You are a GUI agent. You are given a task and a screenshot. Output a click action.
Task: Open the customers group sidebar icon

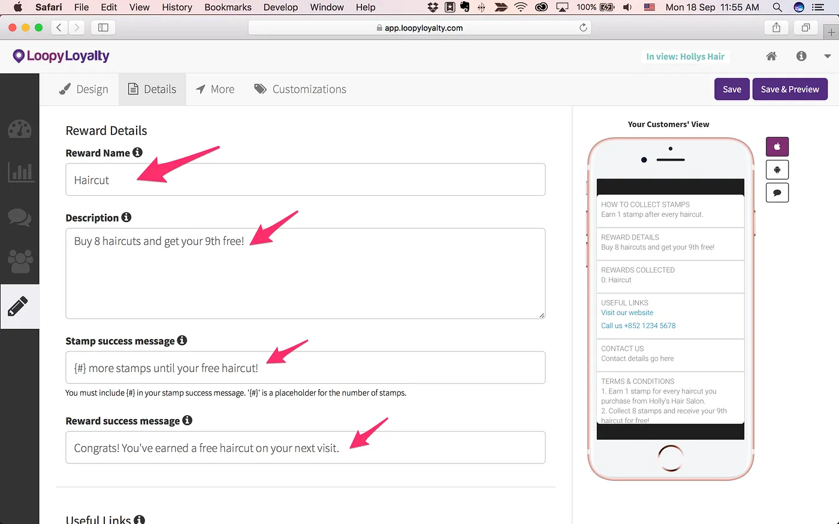coord(19,261)
